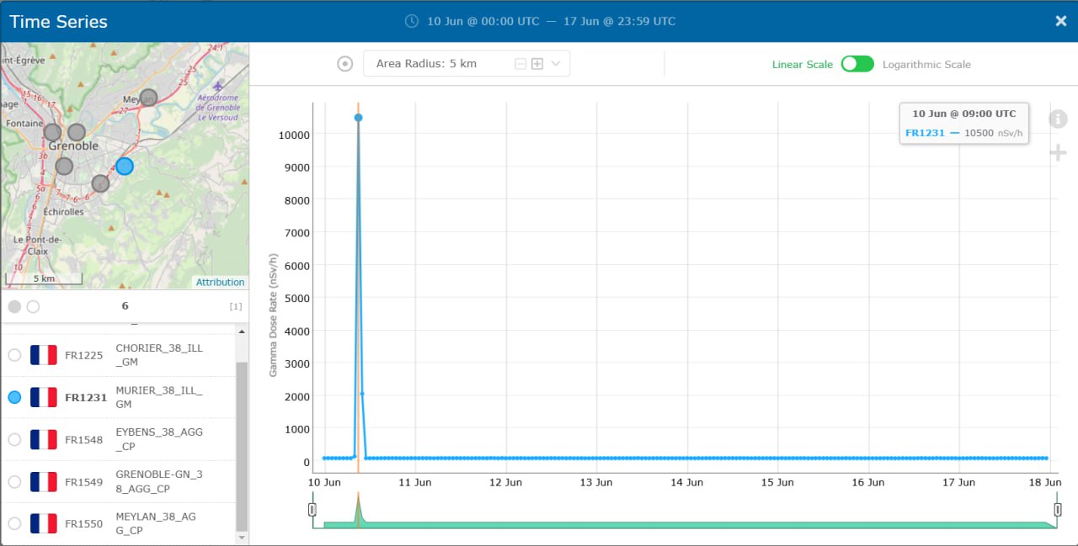Open the chart info icon
Image resolution: width=1078 pixels, height=546 pixels.
(x=1058, y=119)
